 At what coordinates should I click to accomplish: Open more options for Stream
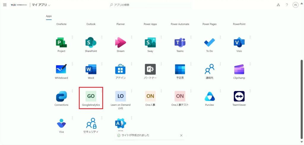(132, 37)
